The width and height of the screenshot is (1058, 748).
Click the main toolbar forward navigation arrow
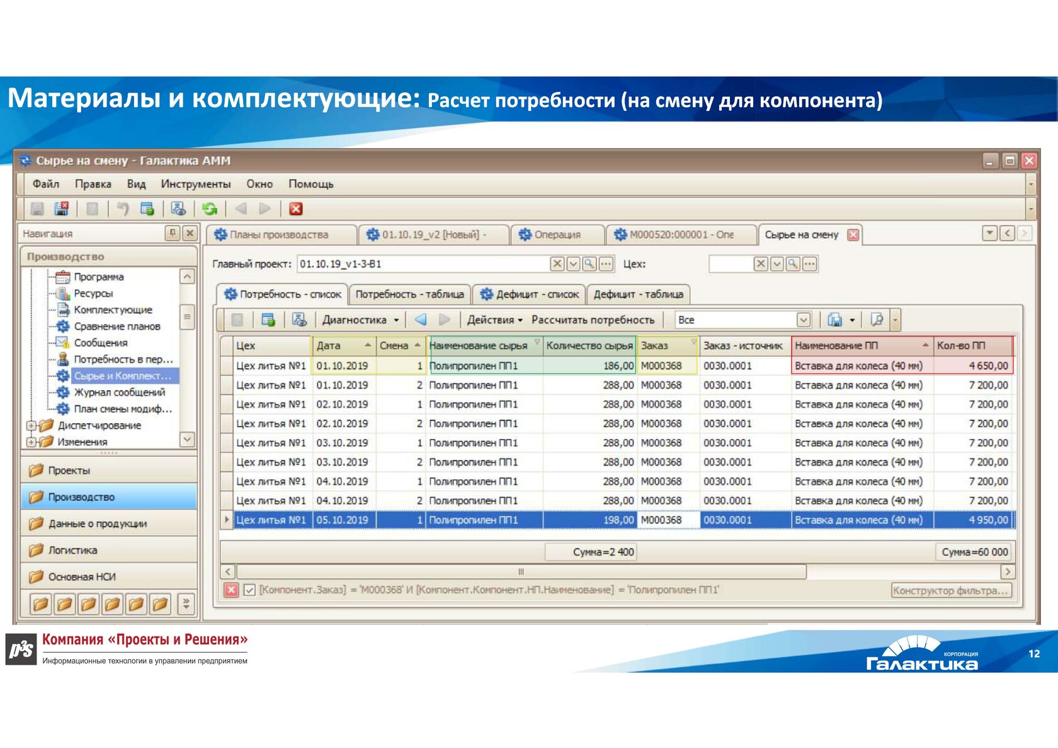pos(264,209)
